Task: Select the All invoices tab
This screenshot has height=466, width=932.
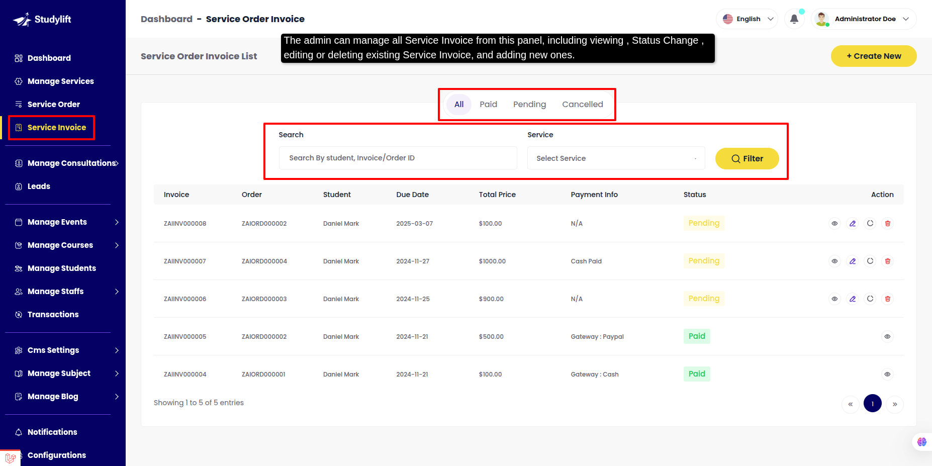Action: coord(459,105)
